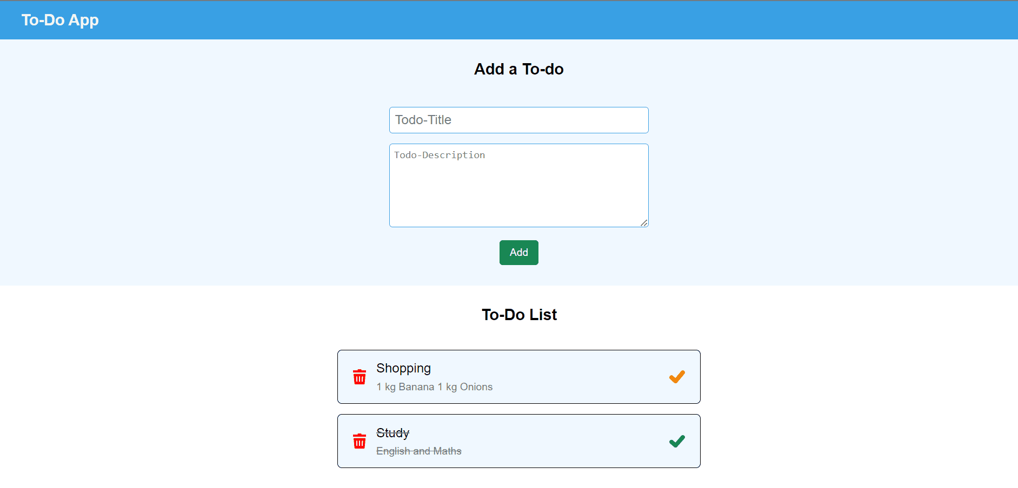Click the '1 kg Banana 1 kg Onions' description
Screen dimensions: 1018x488
[x=435, y=387]
